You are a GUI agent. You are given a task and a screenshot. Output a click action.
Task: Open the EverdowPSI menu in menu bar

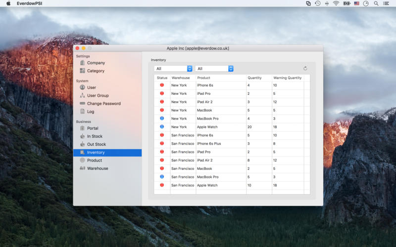point(29,3)
